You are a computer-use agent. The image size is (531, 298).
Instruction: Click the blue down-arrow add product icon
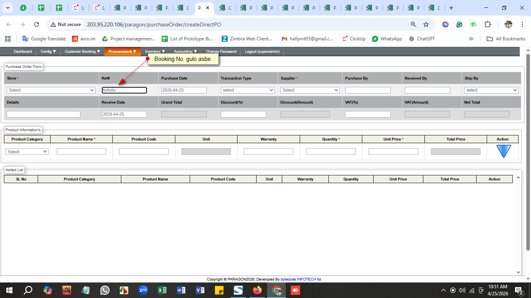coord(503,151)
